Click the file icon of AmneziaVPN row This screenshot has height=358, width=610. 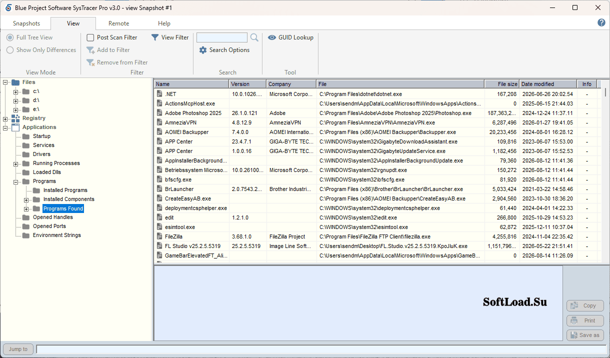(159, 122)
